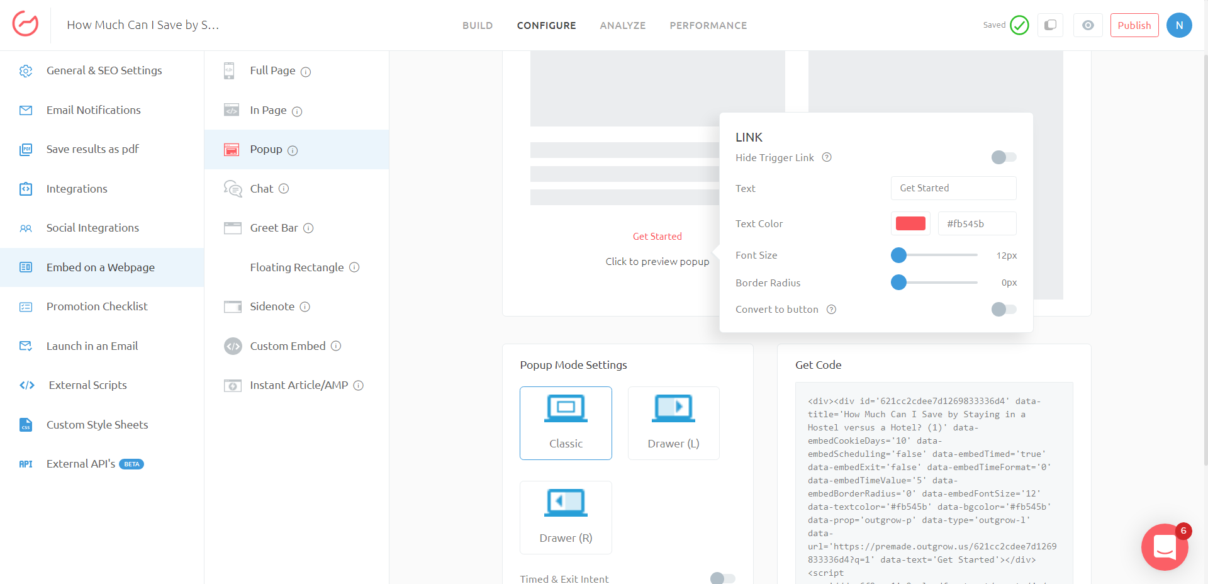
Task: Click the Social Integrations people icon
Action: 26,228
